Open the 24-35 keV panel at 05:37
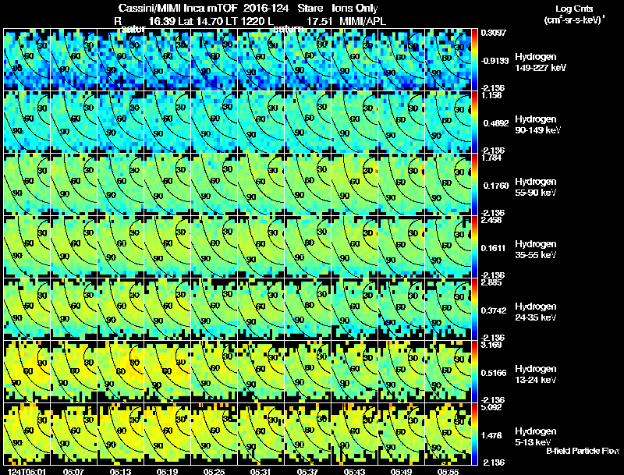This screenshot has height=475, width=624. (307, 310)
